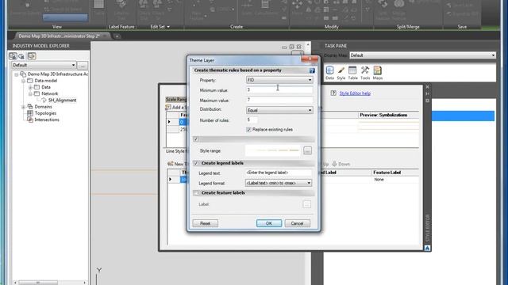The width and height of the screenshot is (508, 285).
Task: Click the Autodesk icon at Style Editor bottom
Action: pos(427,248)
